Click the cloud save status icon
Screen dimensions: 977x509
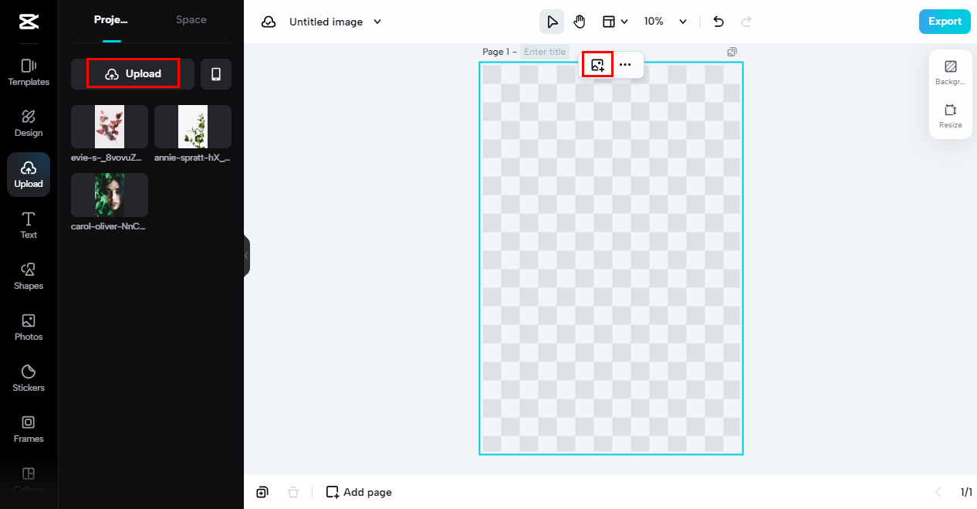(x=269, y=22)
